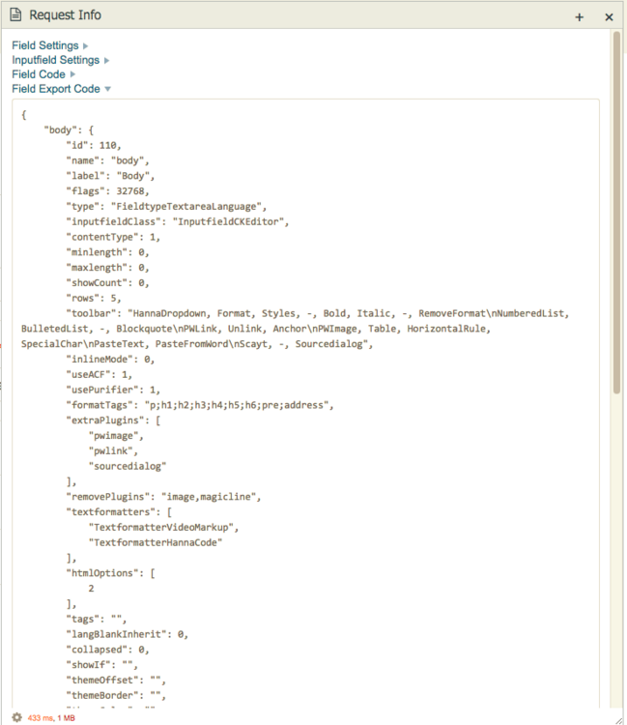627x725 pixels.
Task: Click the "maxlength": 0 line
Action: point(107,267)
